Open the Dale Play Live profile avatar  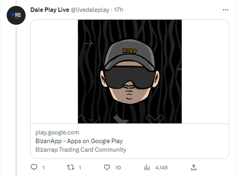pos(16,15)
